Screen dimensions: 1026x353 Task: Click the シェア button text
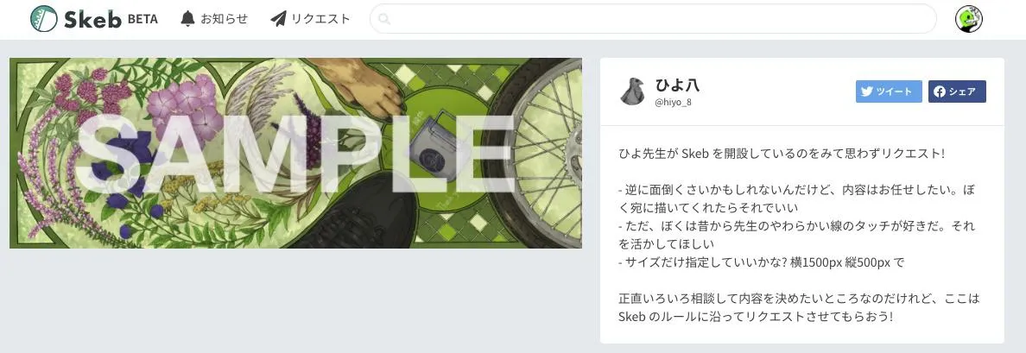pos(963,91)
